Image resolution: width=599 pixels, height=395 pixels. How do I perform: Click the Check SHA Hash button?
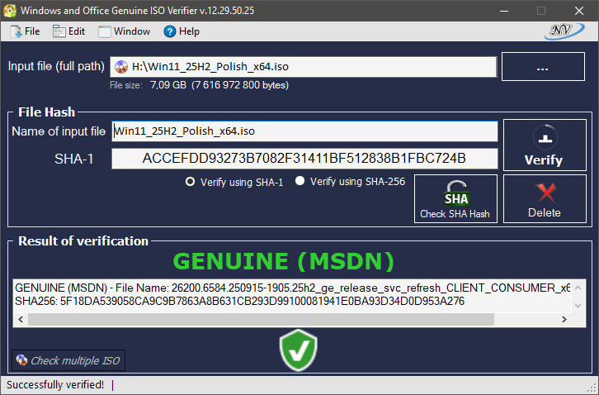point(455,198)
